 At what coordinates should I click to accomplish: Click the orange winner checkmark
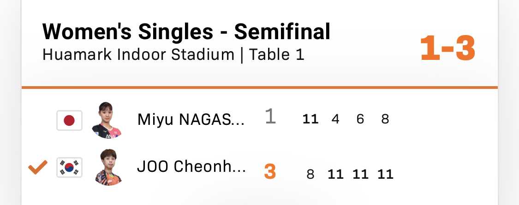pos(37,168)
